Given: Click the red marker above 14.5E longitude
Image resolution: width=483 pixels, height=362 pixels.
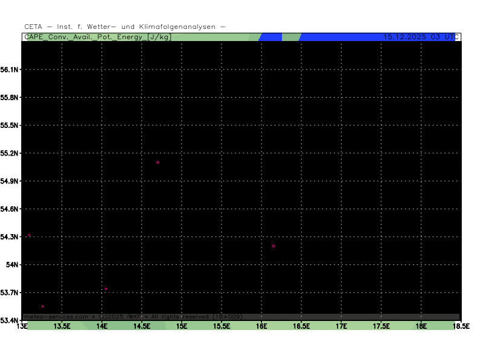Looking at the screenshot, I should (x=158, y=162).
